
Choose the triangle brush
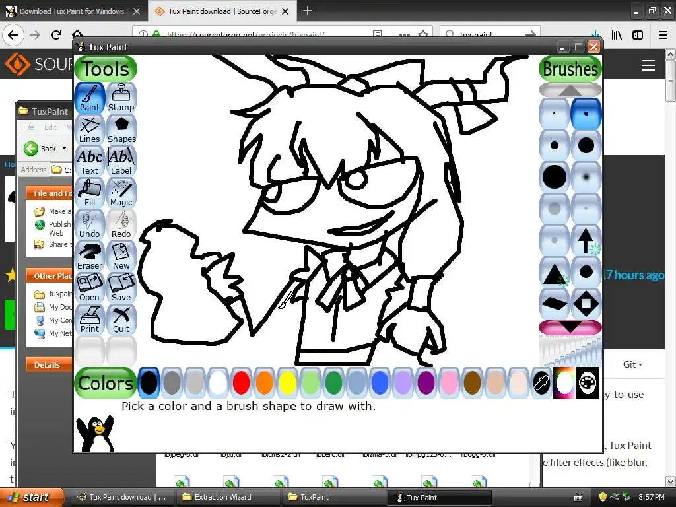tap(555, 273)
